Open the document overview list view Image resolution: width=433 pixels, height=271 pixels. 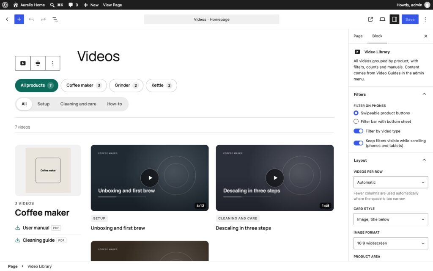(55, 19)
